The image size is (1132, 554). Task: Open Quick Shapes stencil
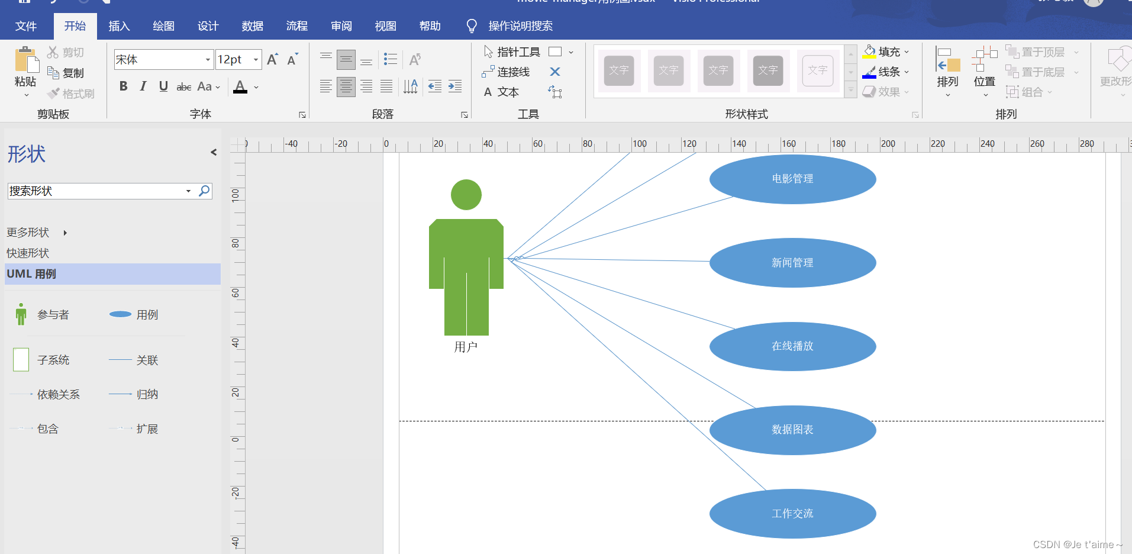click(x=28, y=253)
